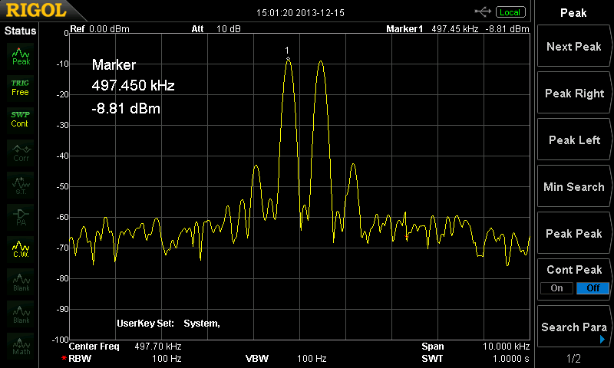Click the SWP Cont sweep icon
The width and height of the screenshot is (614, 368).
pyautogui.click(x=21, y=119)
